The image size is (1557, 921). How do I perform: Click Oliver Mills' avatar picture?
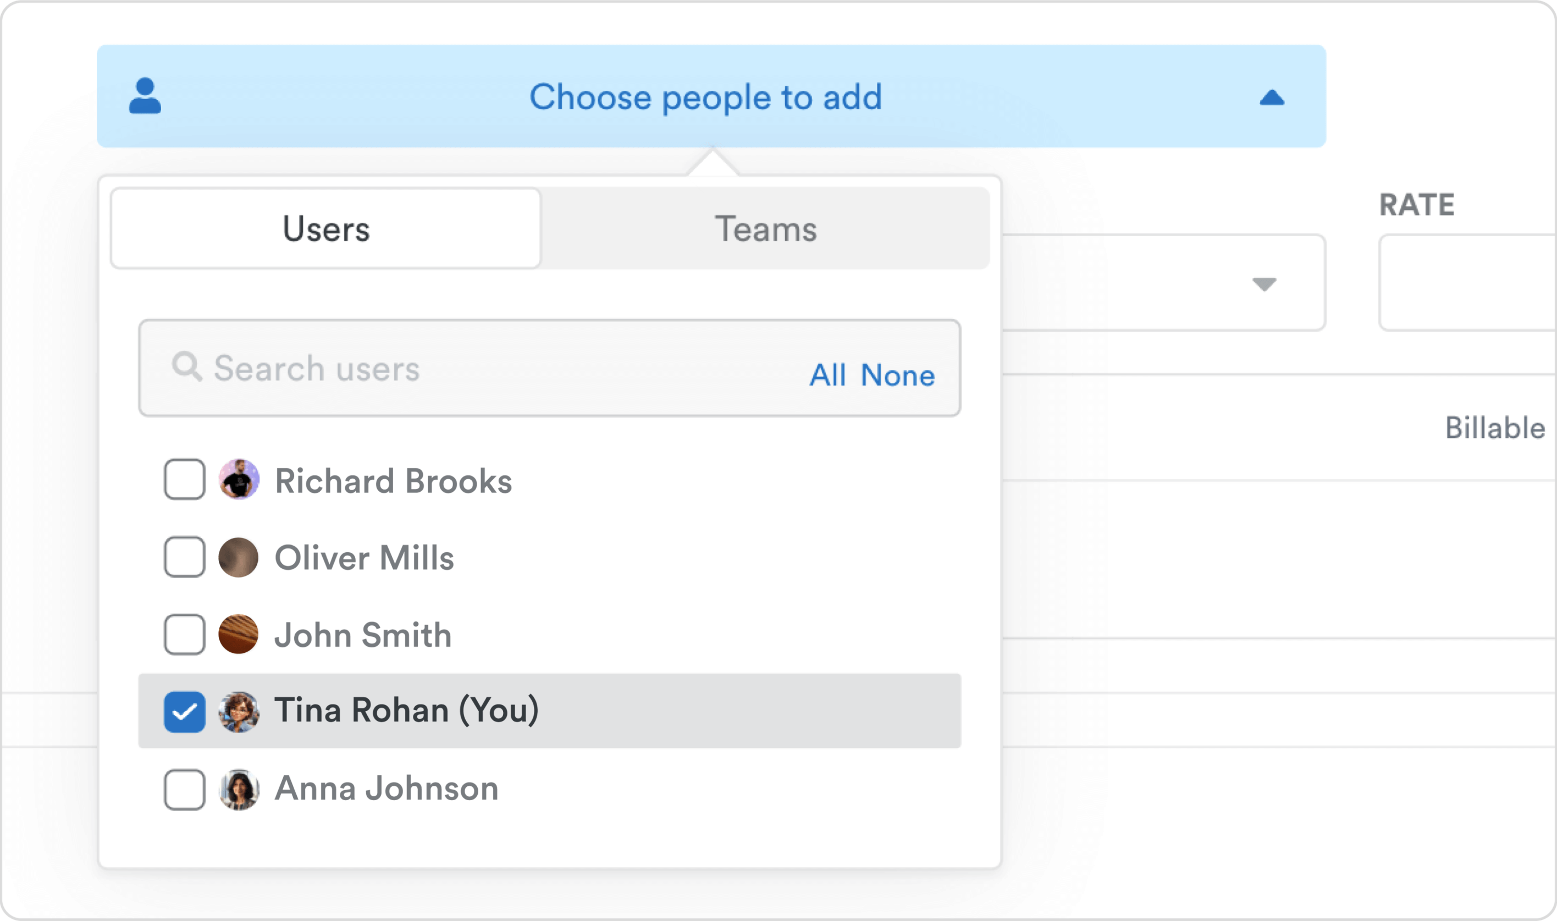tap(239, 557)
